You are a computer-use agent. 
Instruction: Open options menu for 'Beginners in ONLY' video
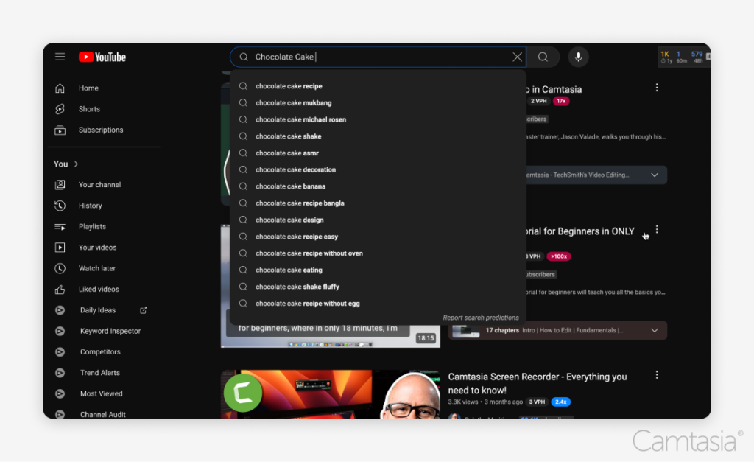point(656,230)
